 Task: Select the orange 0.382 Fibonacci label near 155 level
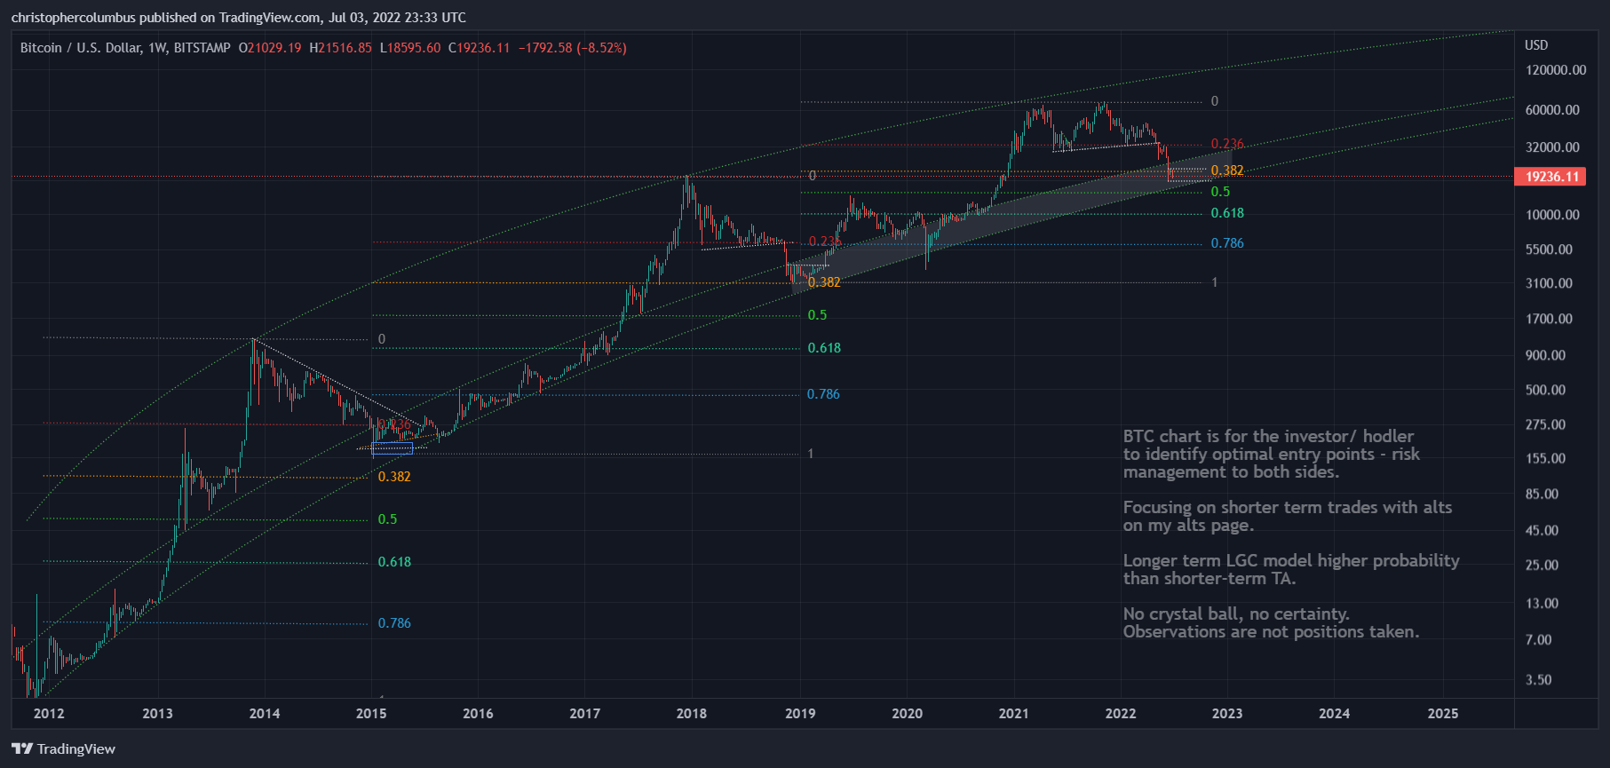point(394,477)
